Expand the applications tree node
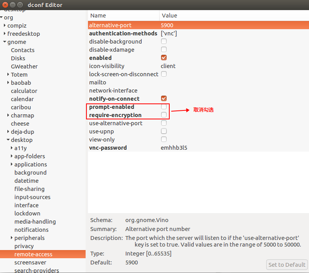This screenshot has width=309, height=273. point(12,164)
